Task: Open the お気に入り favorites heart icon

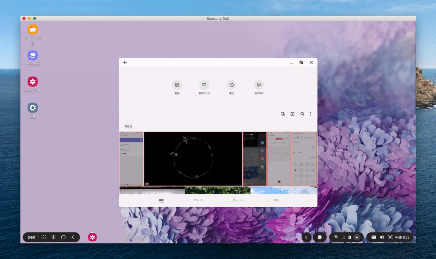Action: [204, 85]
